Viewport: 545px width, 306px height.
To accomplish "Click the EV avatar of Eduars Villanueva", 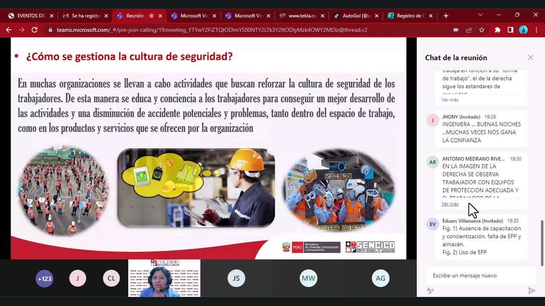I will (433, 224).
